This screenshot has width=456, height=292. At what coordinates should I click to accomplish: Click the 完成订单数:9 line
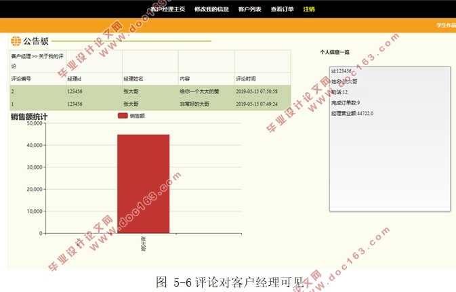tap(346, 103)
